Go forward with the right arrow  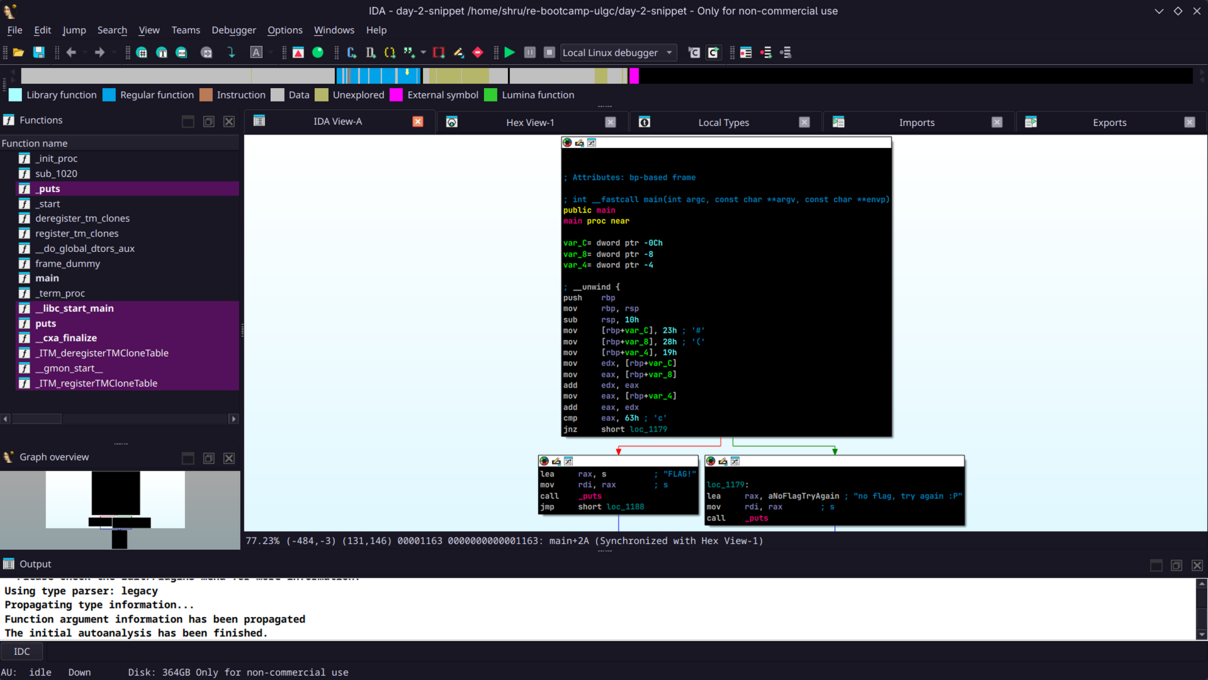pyautogui.click(x=99, y=53)
